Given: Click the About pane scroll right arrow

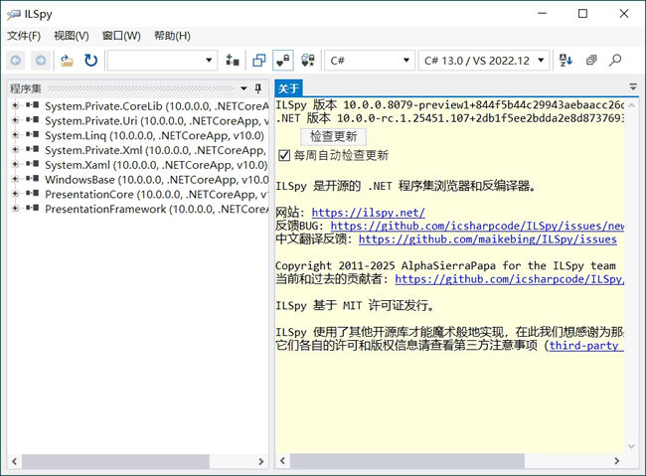Looking at the screenshot, I should (x=617, y=461).
